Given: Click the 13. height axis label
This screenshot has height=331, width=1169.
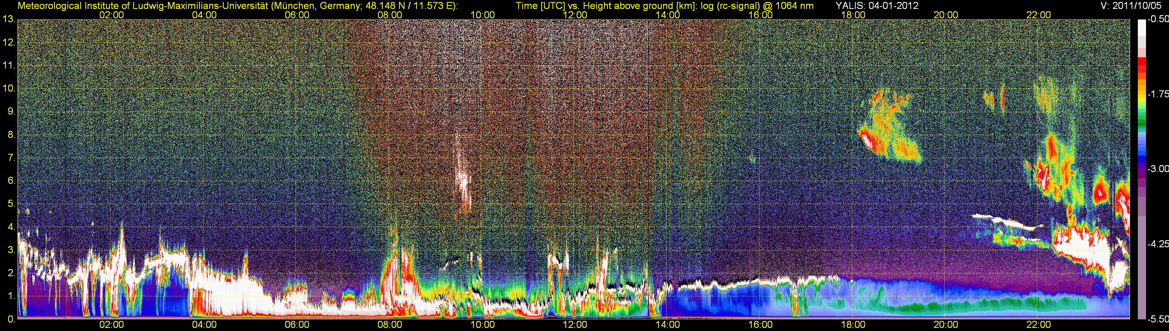Looking at the screenshot, I should pos(9,19).
